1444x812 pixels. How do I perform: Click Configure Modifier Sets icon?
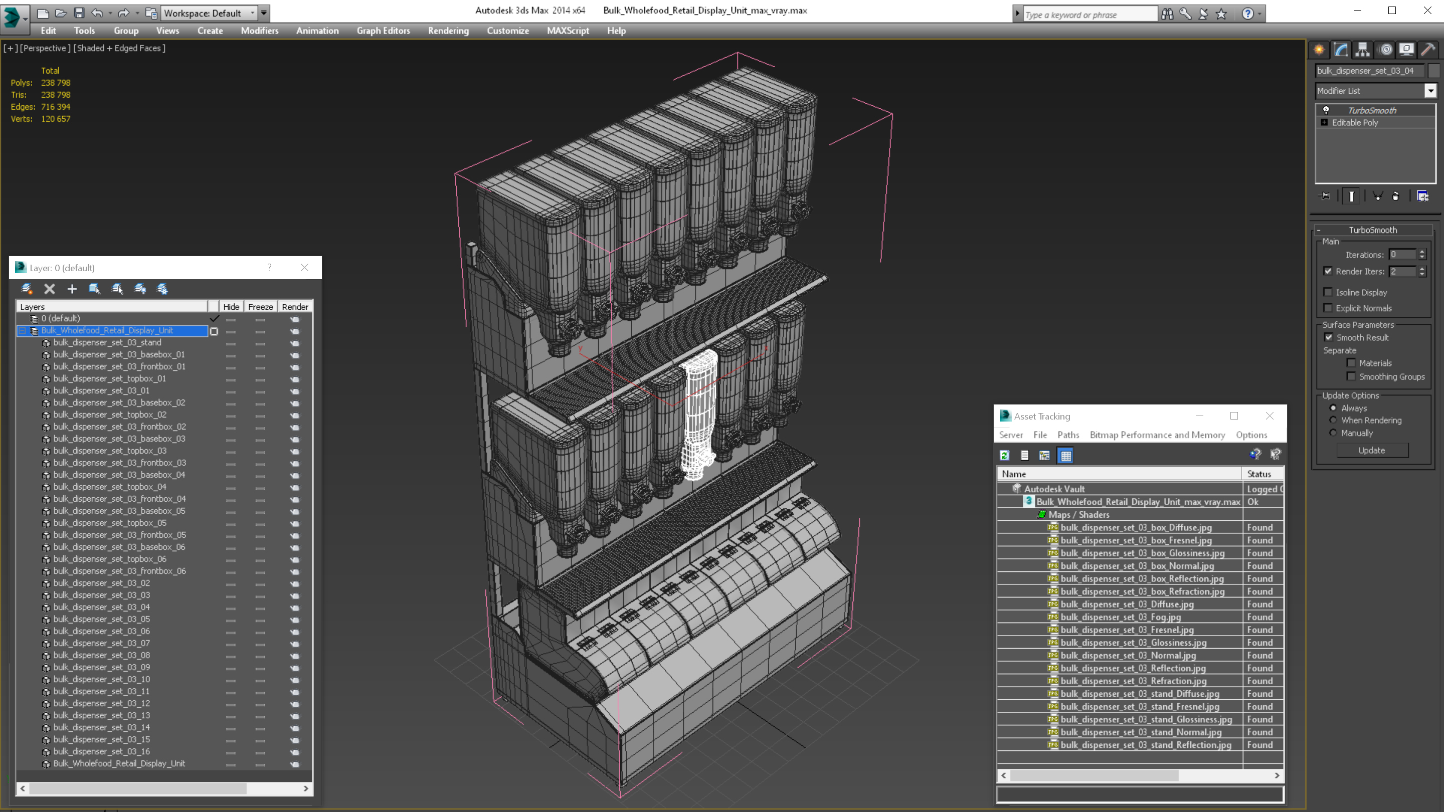click(1423, 196)
